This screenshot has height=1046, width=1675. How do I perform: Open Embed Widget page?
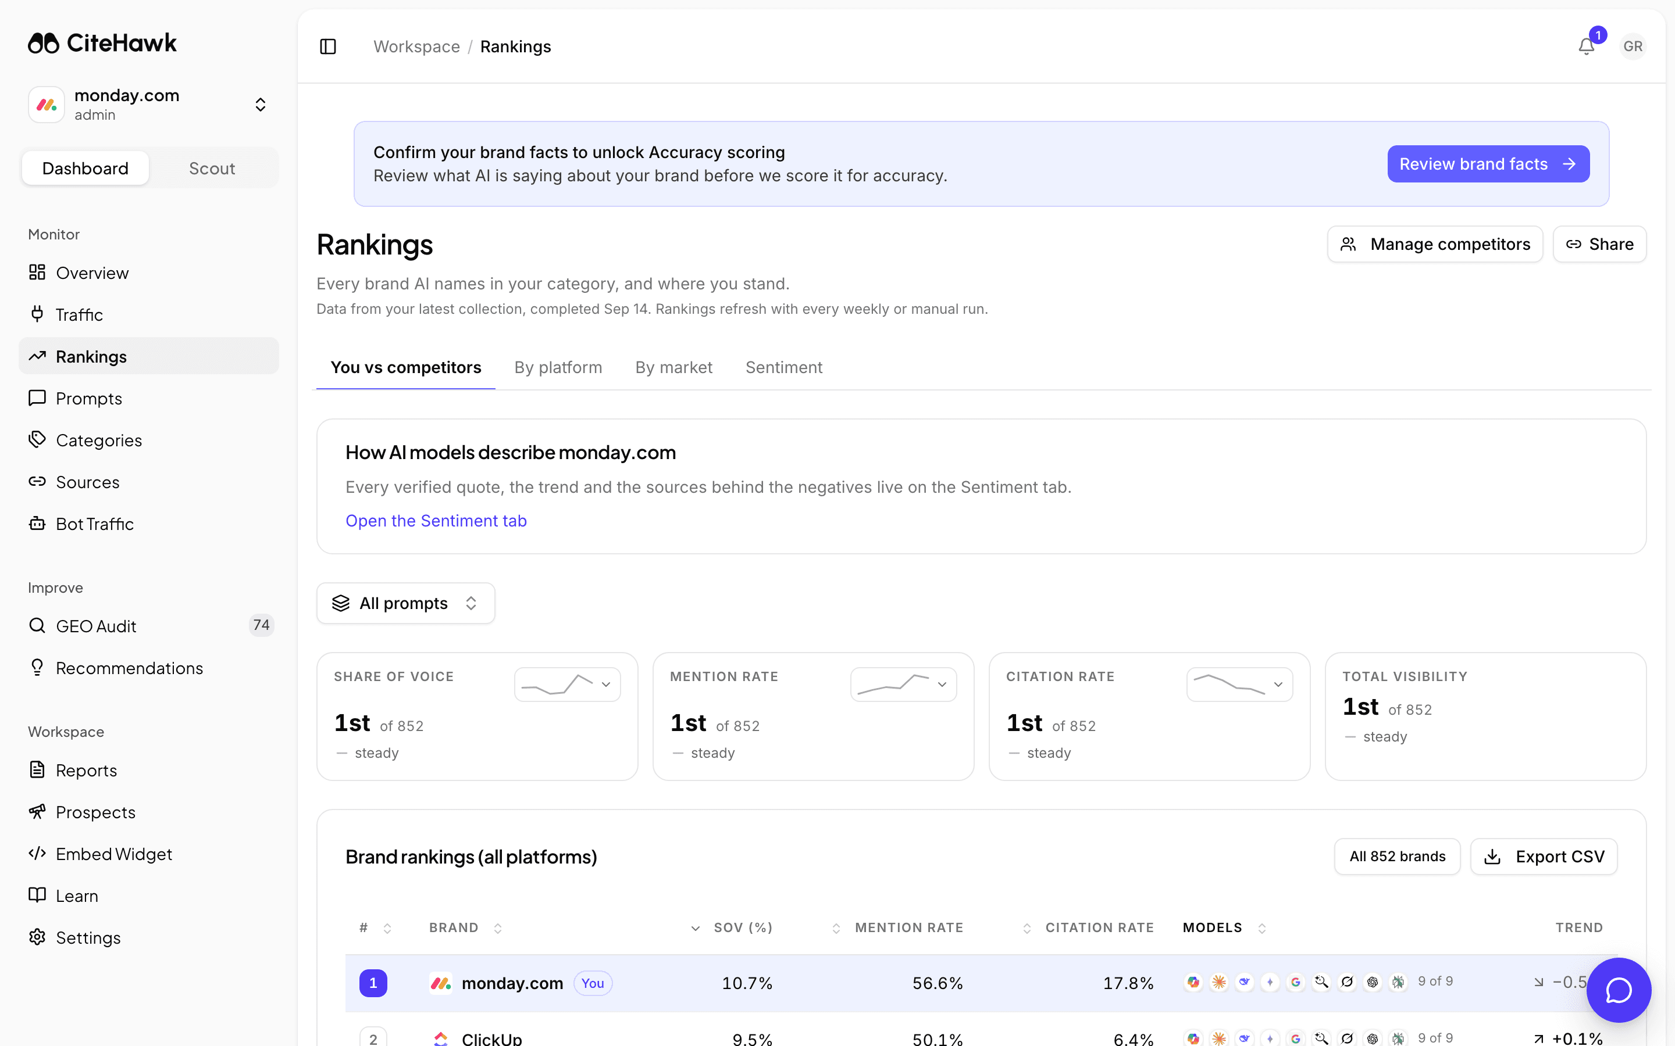[x=149, y=854]
